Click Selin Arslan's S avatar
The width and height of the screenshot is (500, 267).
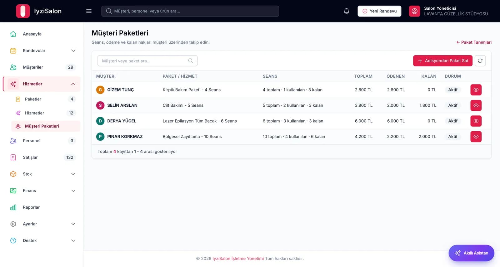pyautogui.click(x=100, y=105)
